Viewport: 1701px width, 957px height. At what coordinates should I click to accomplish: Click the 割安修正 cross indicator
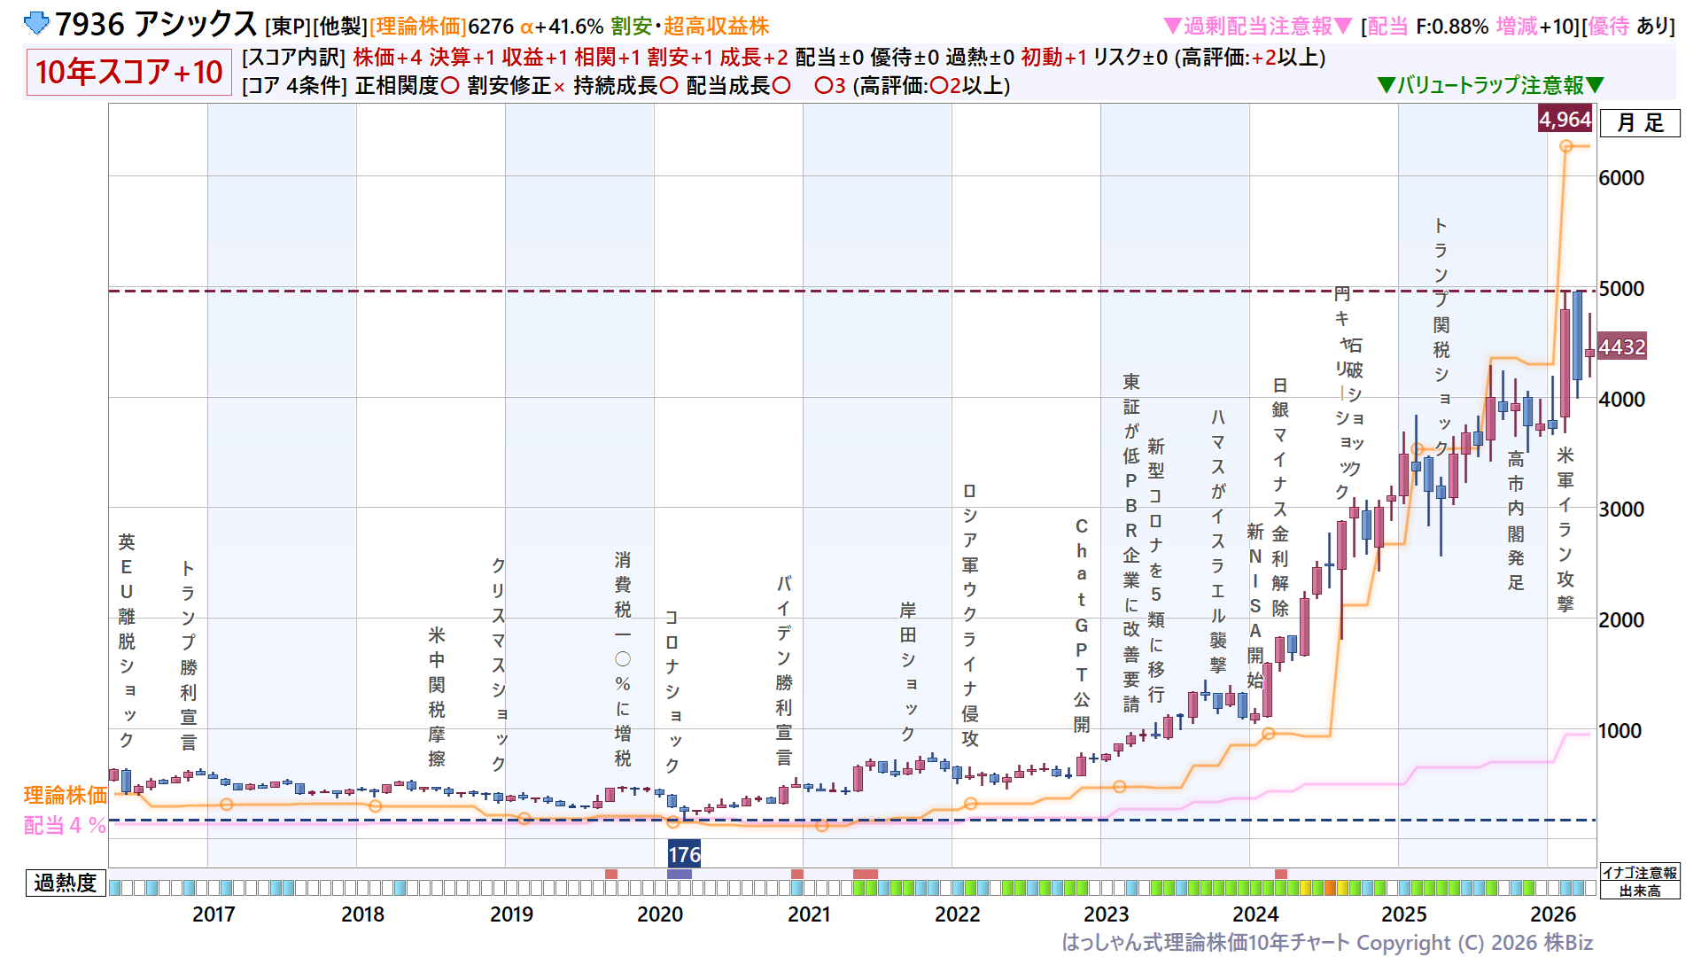559,87
